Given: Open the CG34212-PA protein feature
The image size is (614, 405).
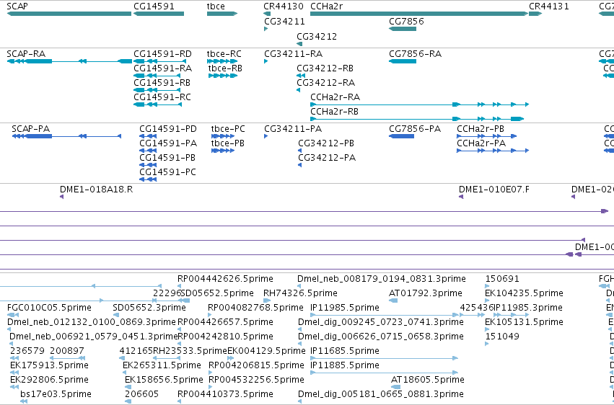Looking at the screenshot, I should point(300,165).
